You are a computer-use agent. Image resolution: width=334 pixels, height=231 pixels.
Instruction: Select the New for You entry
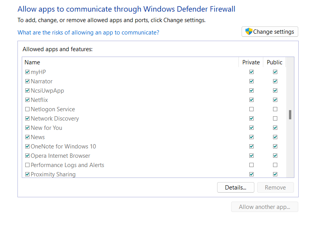[x=46, y=128]
